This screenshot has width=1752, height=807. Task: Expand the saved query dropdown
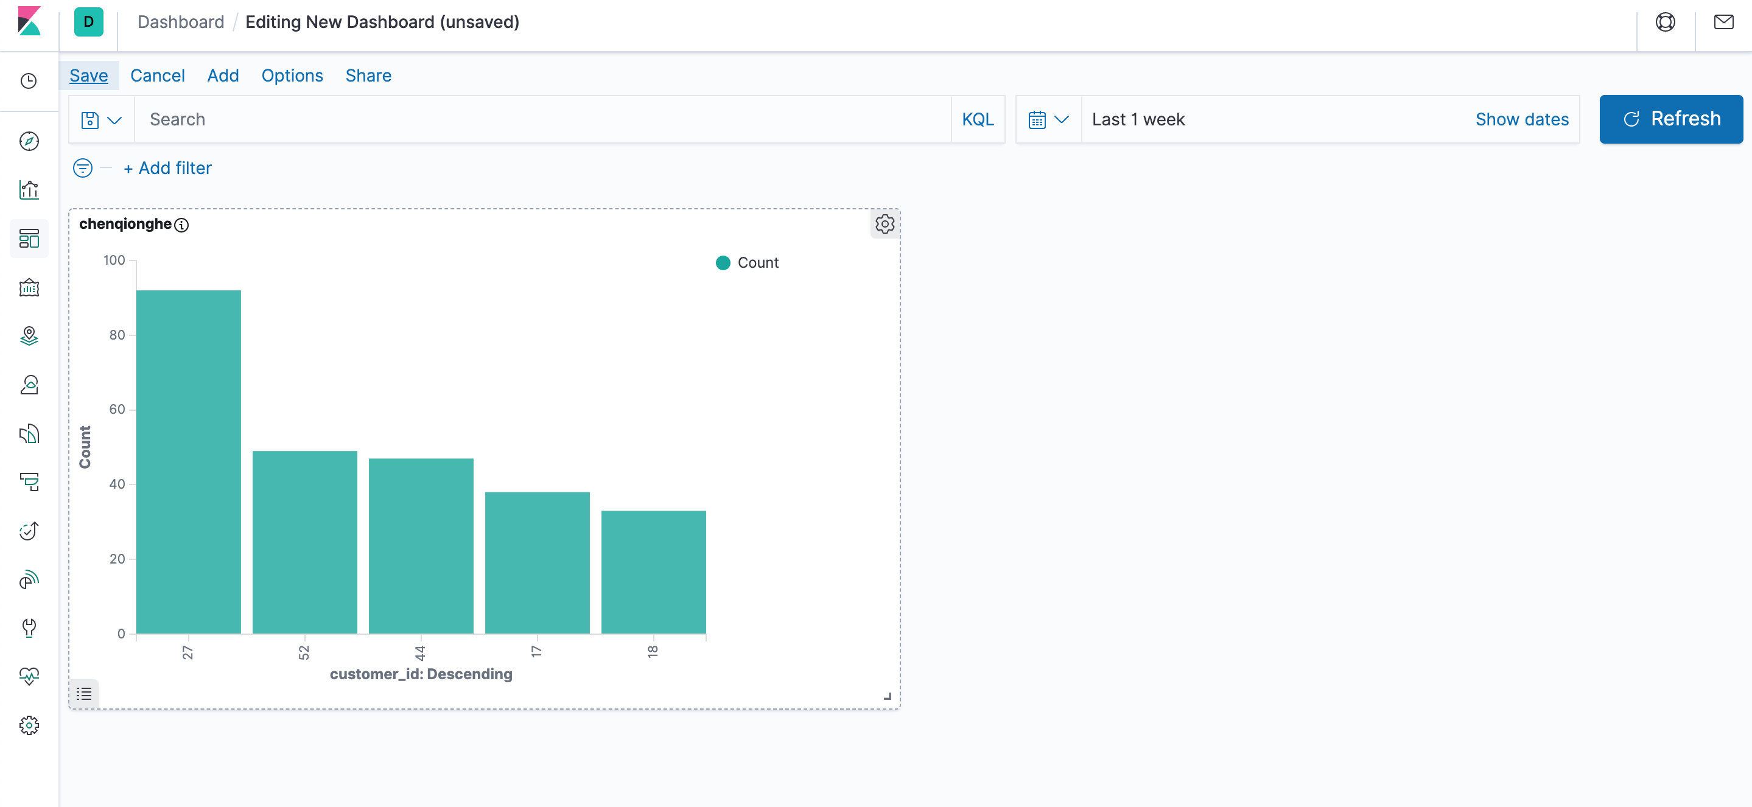[x=100, y=121]
